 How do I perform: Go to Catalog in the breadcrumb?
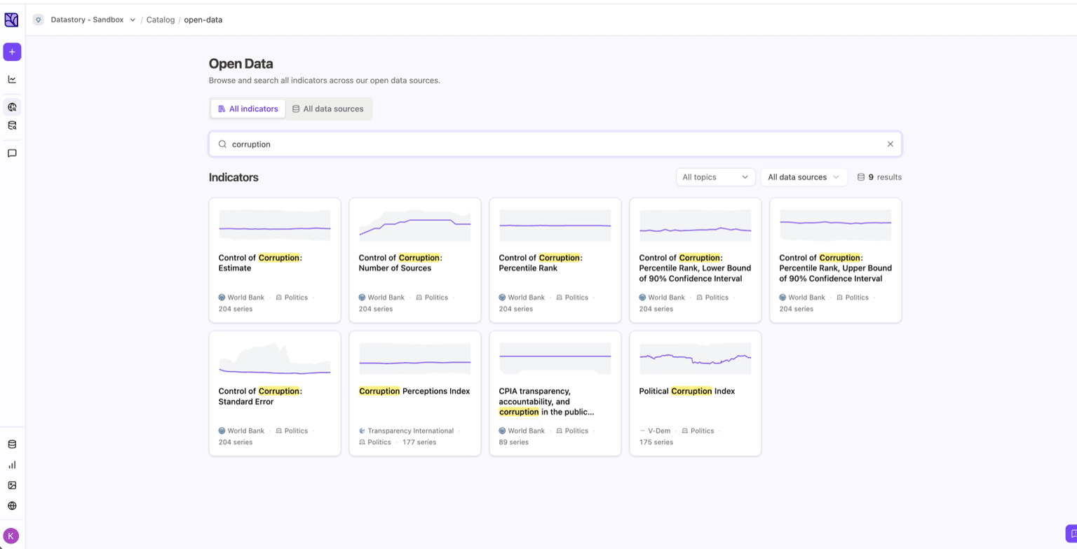(161, 20)
